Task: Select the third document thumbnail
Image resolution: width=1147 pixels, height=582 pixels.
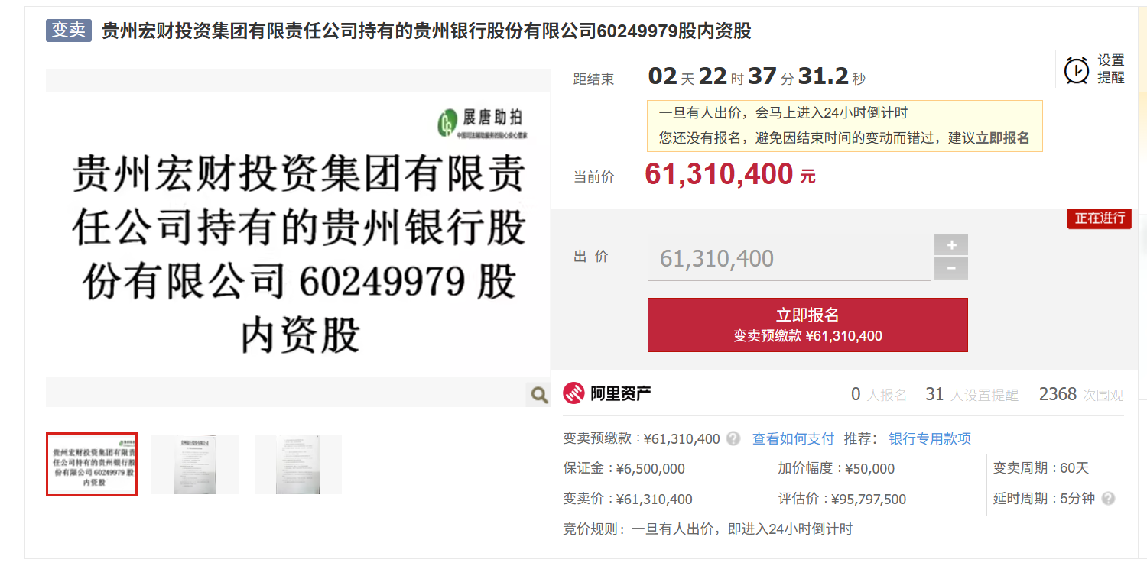Action: pyautogui.click(x=297, y=464)
